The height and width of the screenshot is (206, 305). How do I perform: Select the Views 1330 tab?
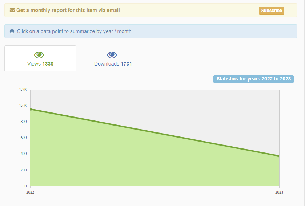coord(40,58)
